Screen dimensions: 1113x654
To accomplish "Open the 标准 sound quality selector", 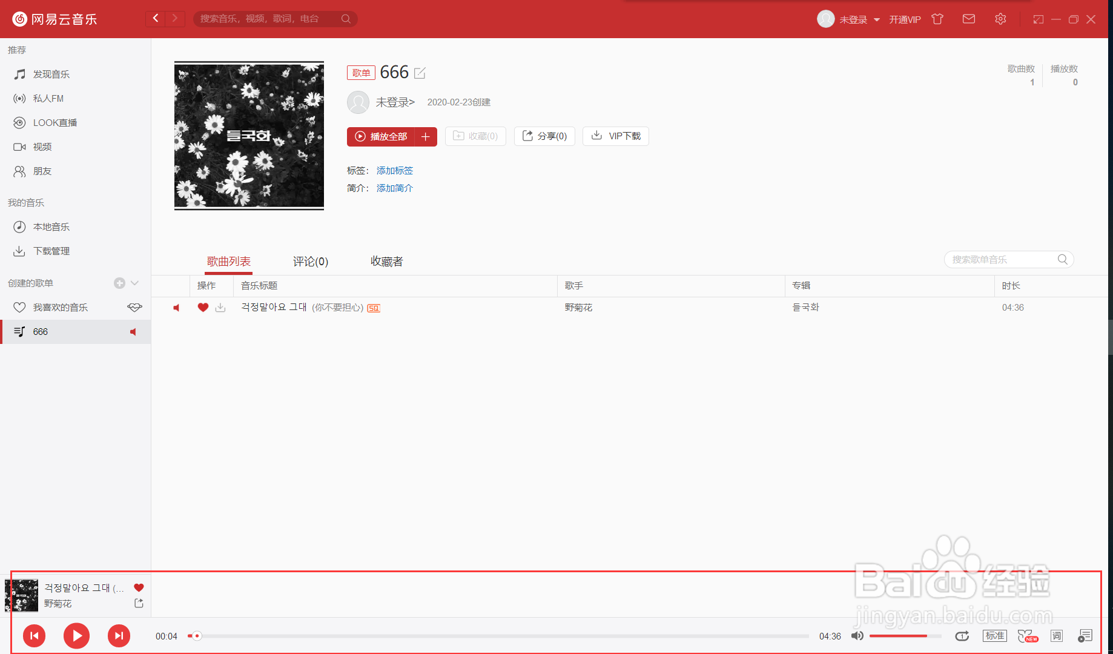I will [994, 636].
